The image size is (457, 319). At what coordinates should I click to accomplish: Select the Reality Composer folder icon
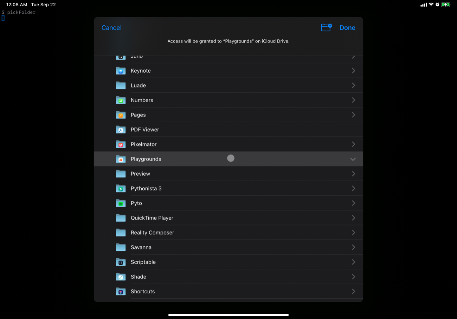tap(121, 233)
